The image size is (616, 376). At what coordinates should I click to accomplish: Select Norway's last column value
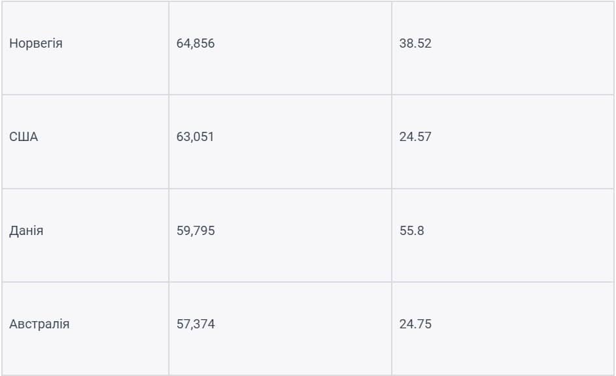coord(415,43)
